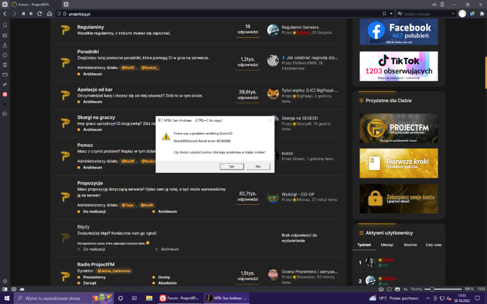
Task: Show hidden system tray icons
Action: click(x=428, y=298)
